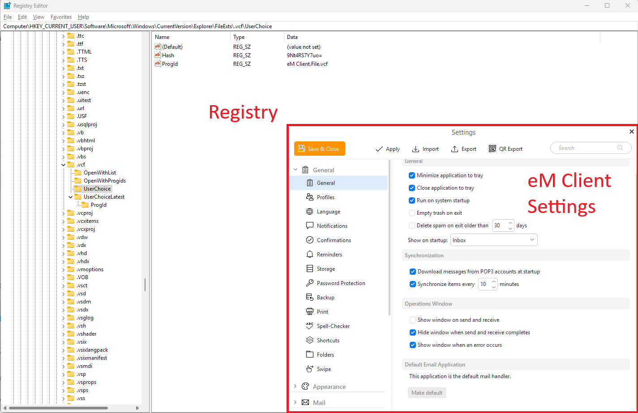Image resolution: width=638 pixels, height=413 pixels.
Task: Collapse the General settings category chevron
Action: [295, 170]
